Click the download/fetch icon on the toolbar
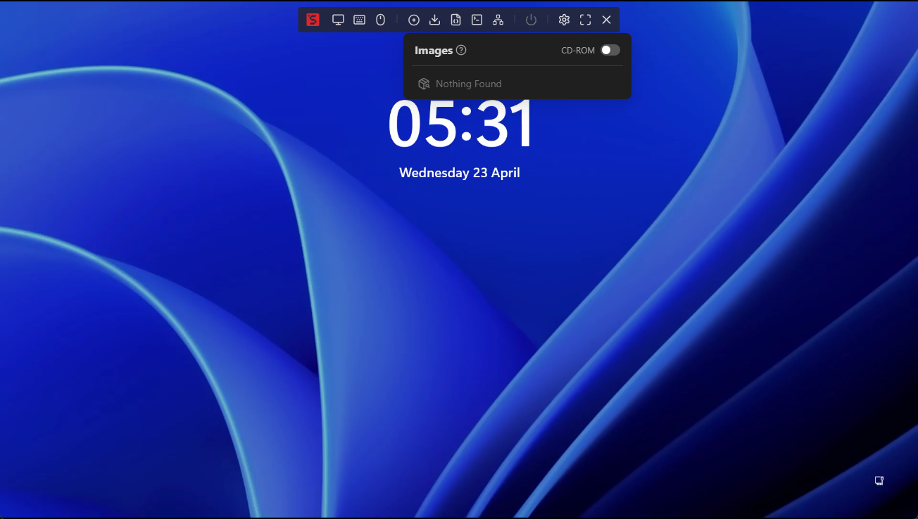This screenshot has height=519, width=918. pyautogui.click(x=434, y=20)
